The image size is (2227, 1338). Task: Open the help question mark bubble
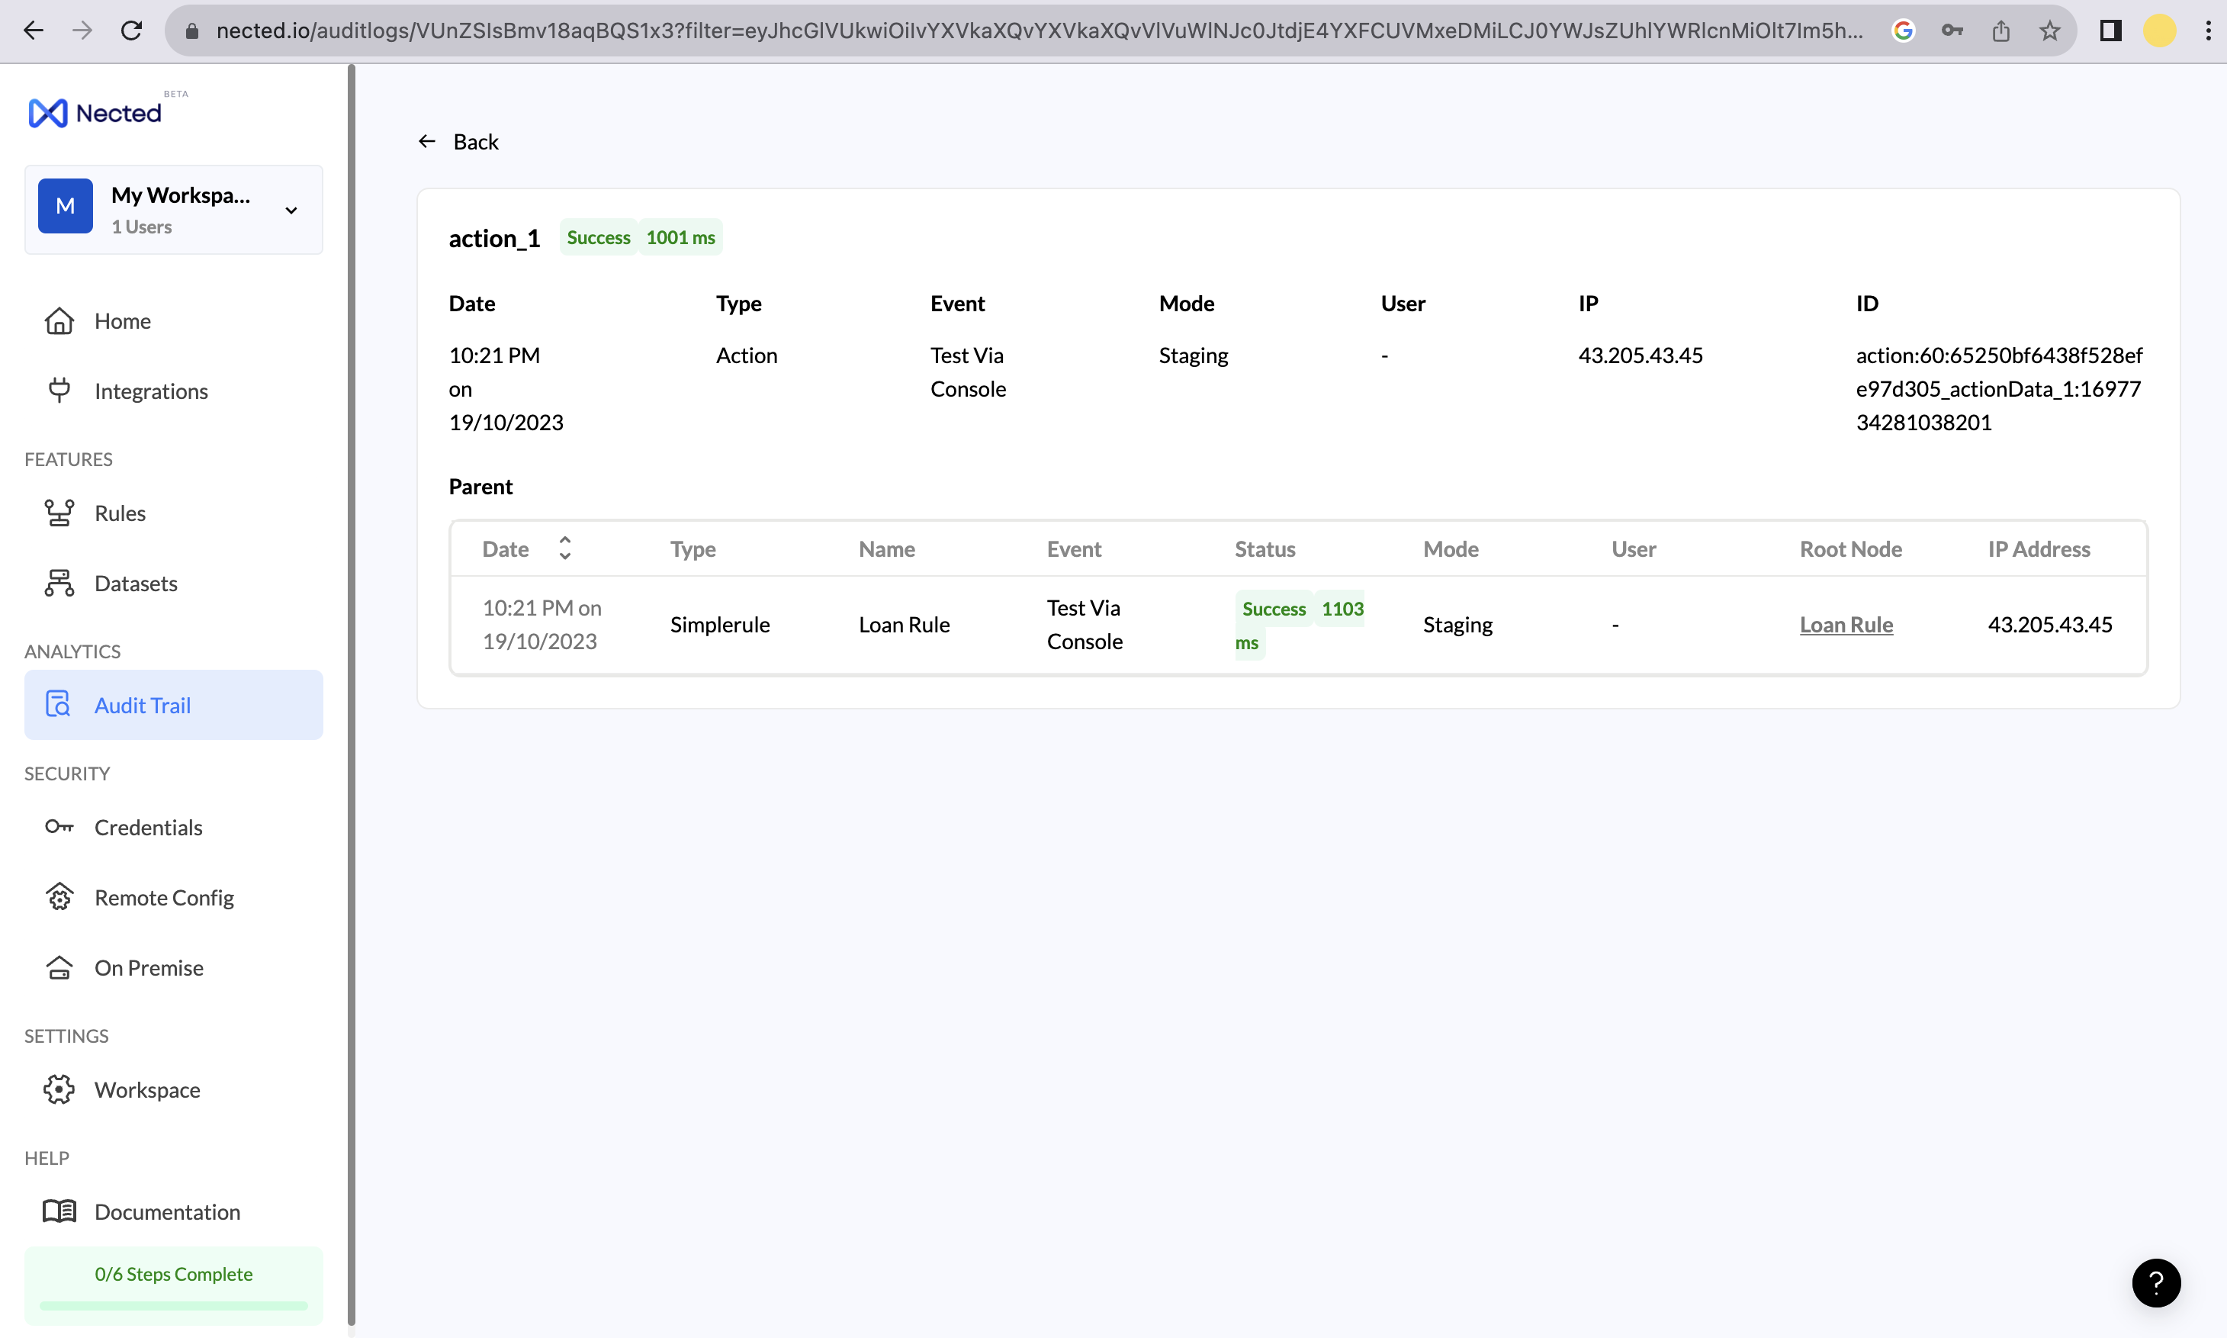(x=2156, y=1282)
